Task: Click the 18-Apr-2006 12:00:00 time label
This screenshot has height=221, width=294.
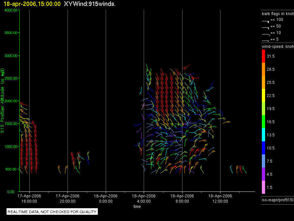Action: click(x=220, y=198)
